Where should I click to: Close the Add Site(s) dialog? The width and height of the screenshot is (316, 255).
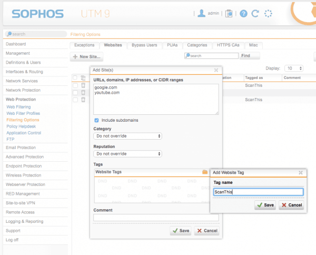pos(216,70)
